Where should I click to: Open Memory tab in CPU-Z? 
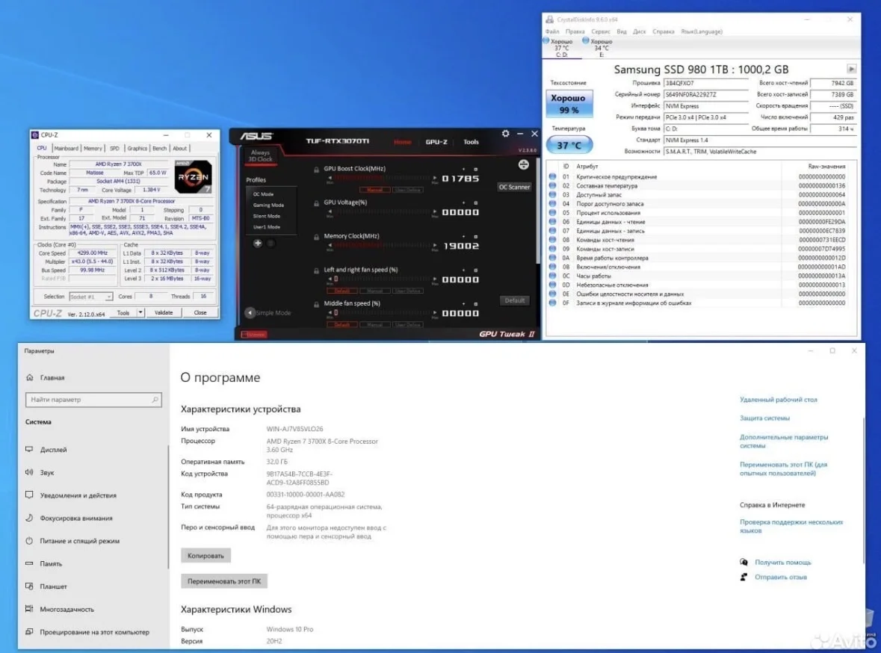point(93,149)
